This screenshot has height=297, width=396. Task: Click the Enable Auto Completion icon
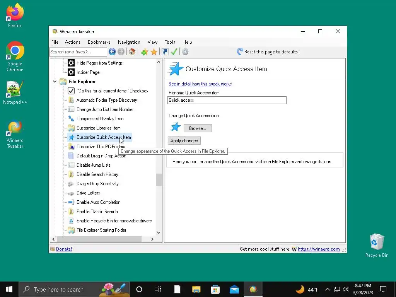(71, 202)
